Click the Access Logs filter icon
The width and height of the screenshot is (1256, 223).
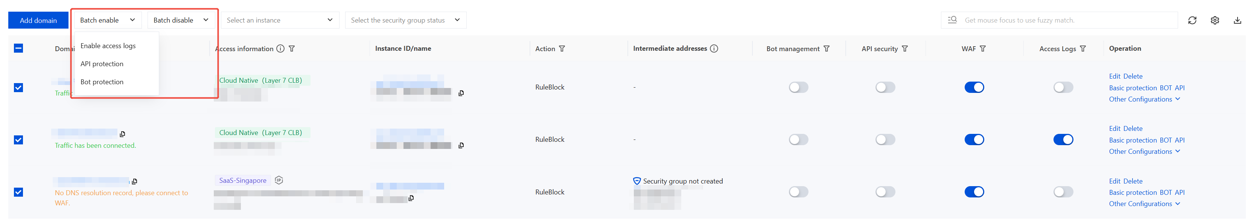coord(1083,49)
